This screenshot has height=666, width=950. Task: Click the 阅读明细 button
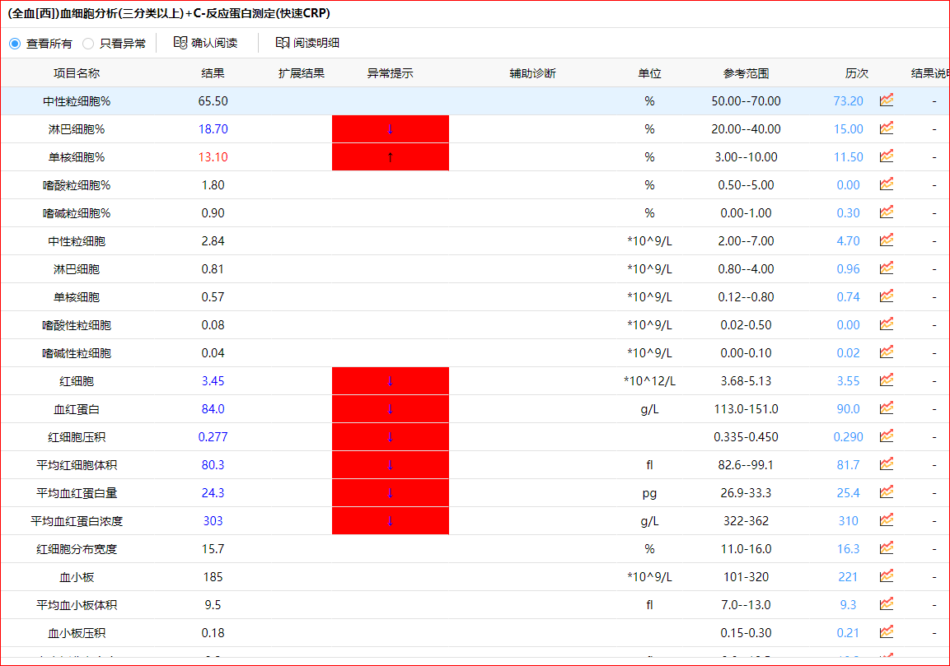click(307, 43)
